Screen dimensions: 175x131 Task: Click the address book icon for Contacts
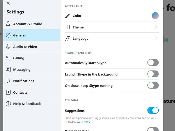coord(8,92)
